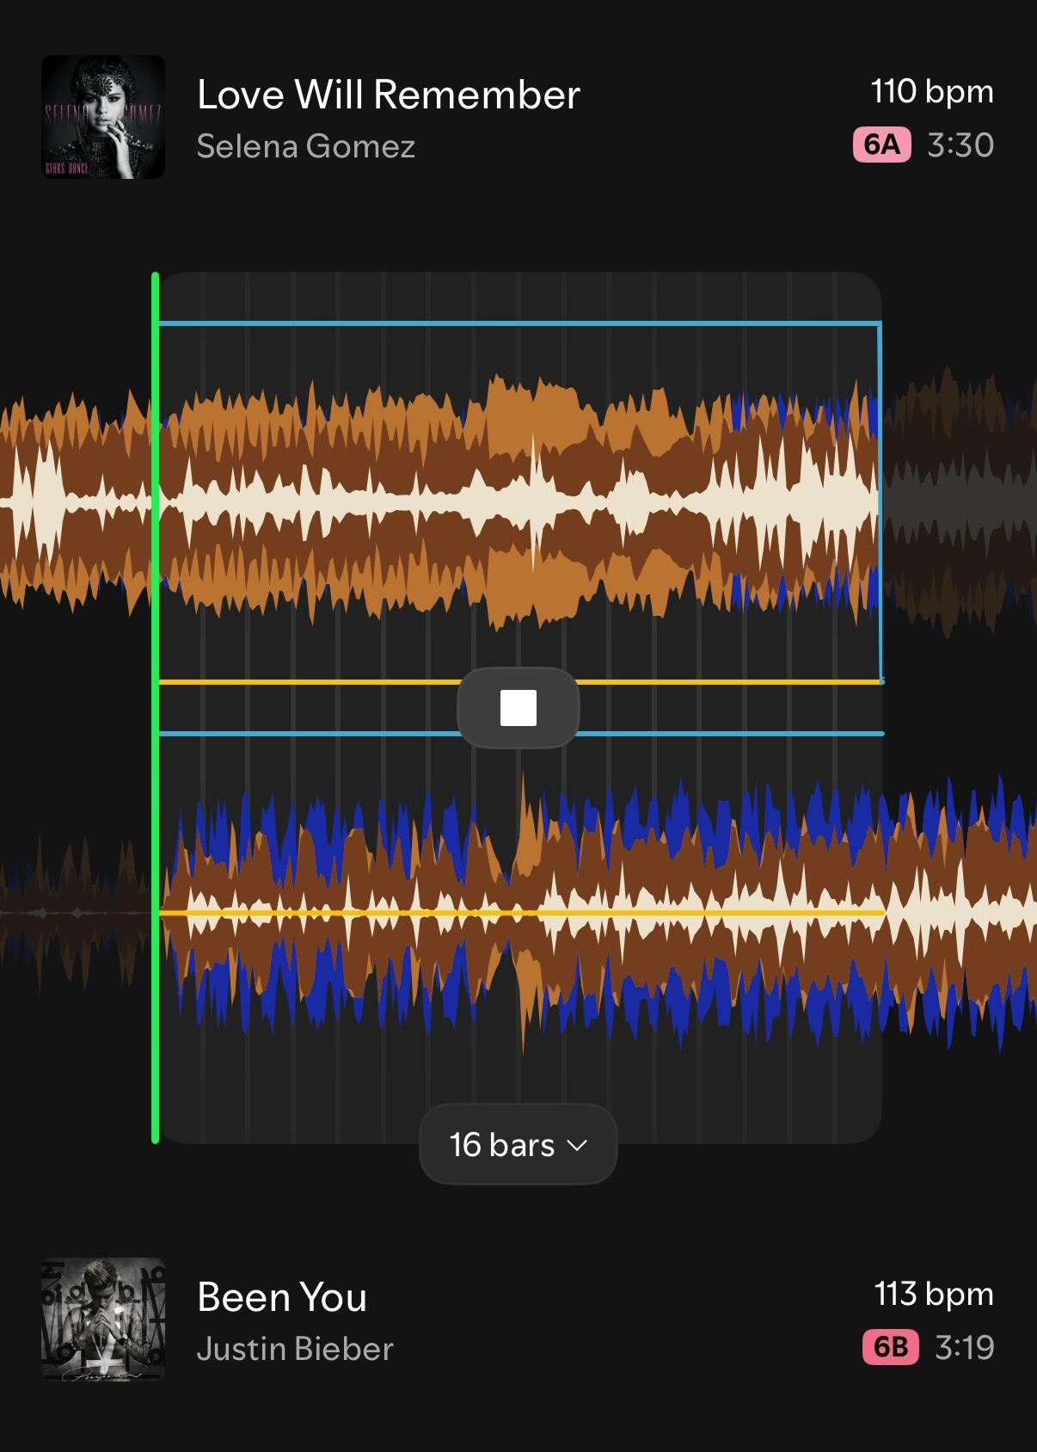Tap the 6B key badge
Image resolution: width=1037 pixels, height=1452 pixels.
pyautogui.click(x=891, y=1347)
